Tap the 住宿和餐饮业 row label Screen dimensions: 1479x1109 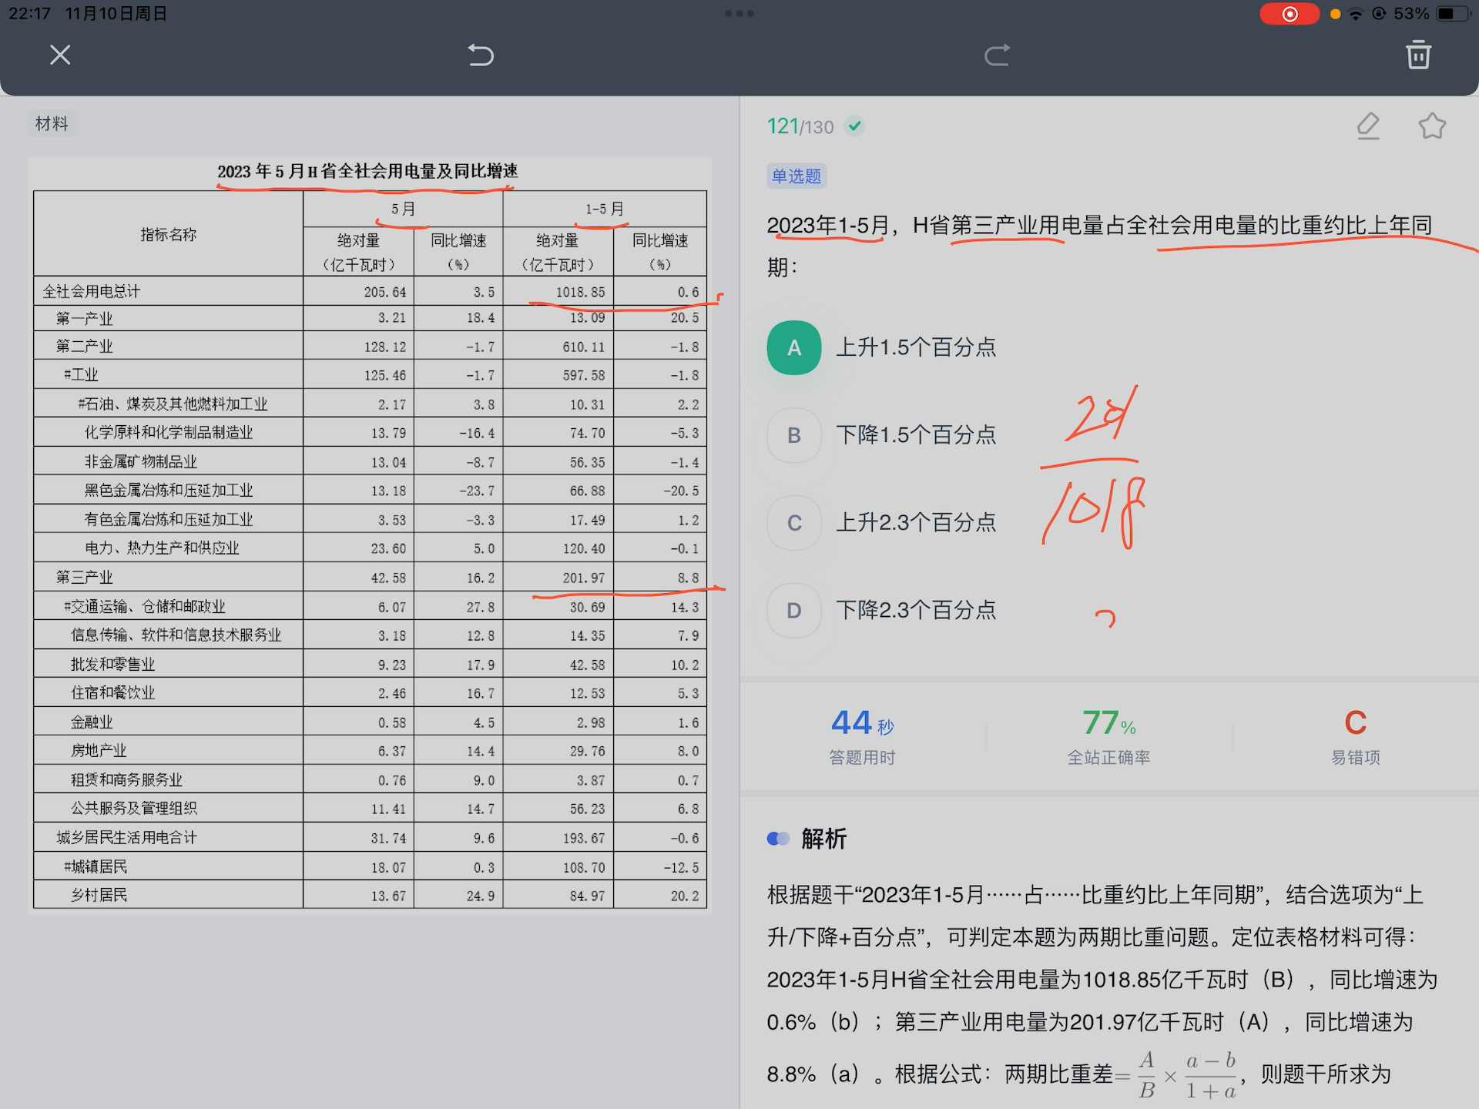click(x=112, y=693)
